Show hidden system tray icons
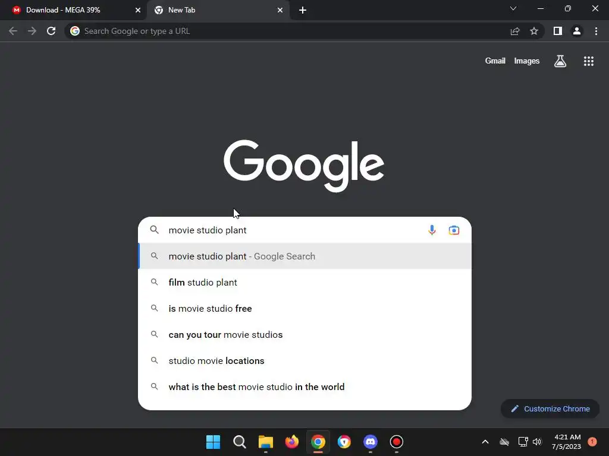 point(485,442)
